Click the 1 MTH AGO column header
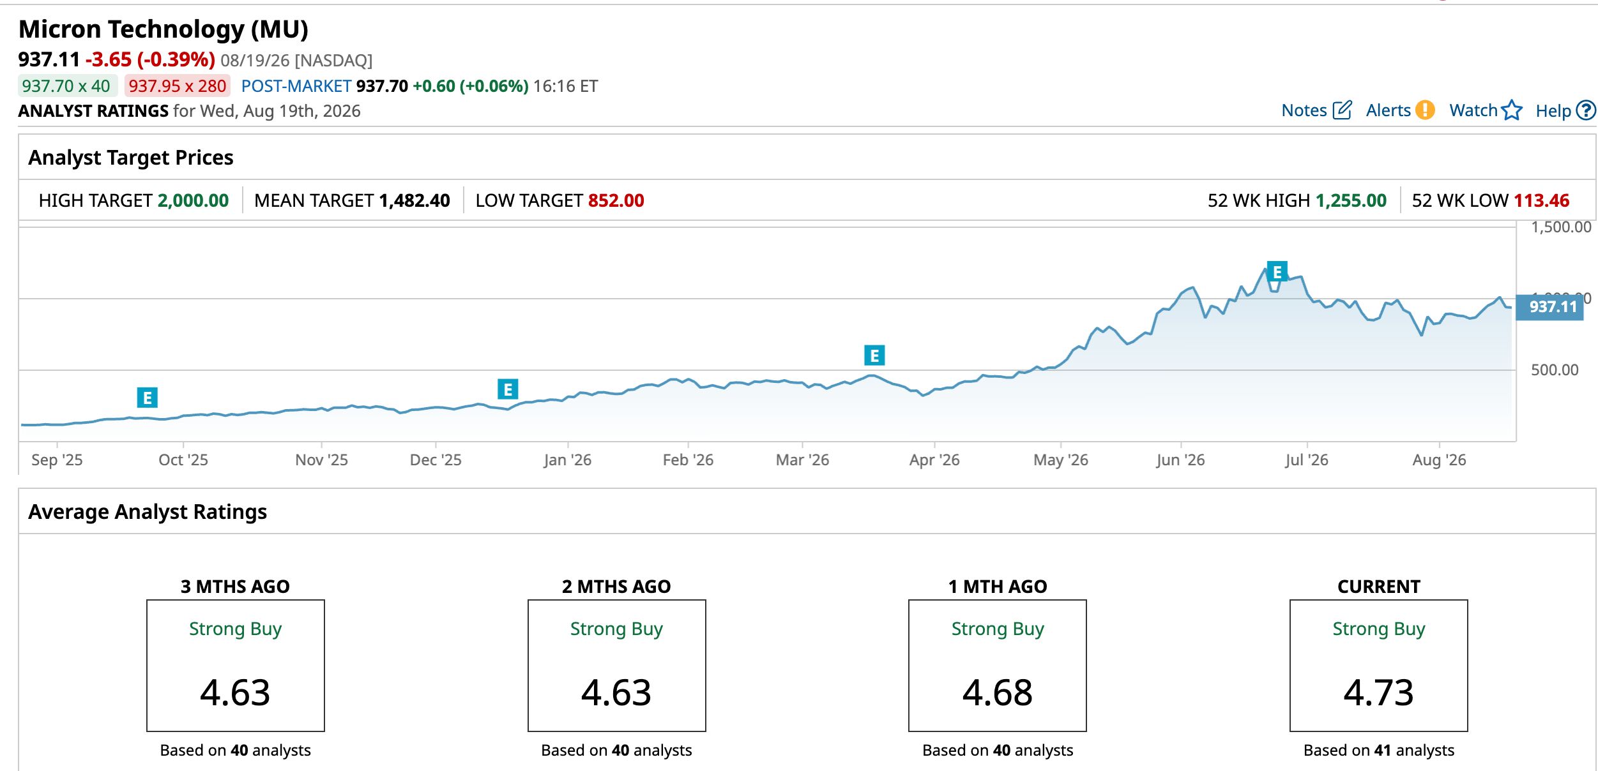The height and width of the screenshot is (771, 1598). point(998,587)
